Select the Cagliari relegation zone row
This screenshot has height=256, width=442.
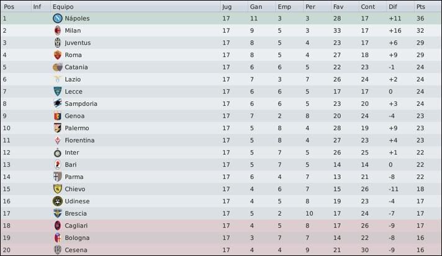[221, 226]
